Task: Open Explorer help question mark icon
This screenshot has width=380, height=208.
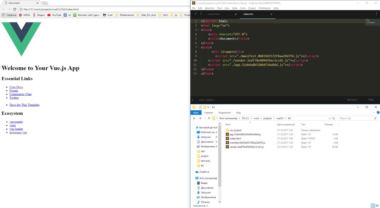Action: (x=378, y=113)
